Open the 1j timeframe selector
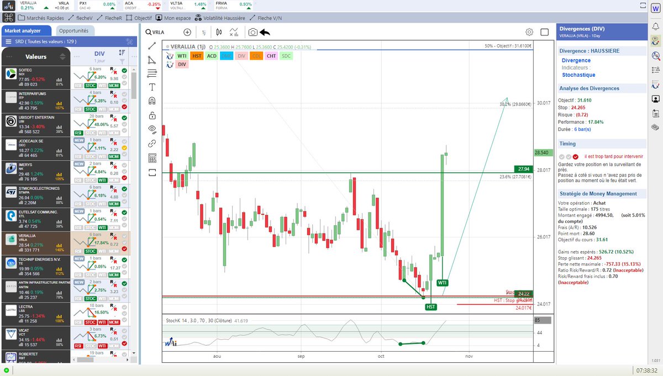This screenshot has width=663, height=376. click(x=204, y=33)
